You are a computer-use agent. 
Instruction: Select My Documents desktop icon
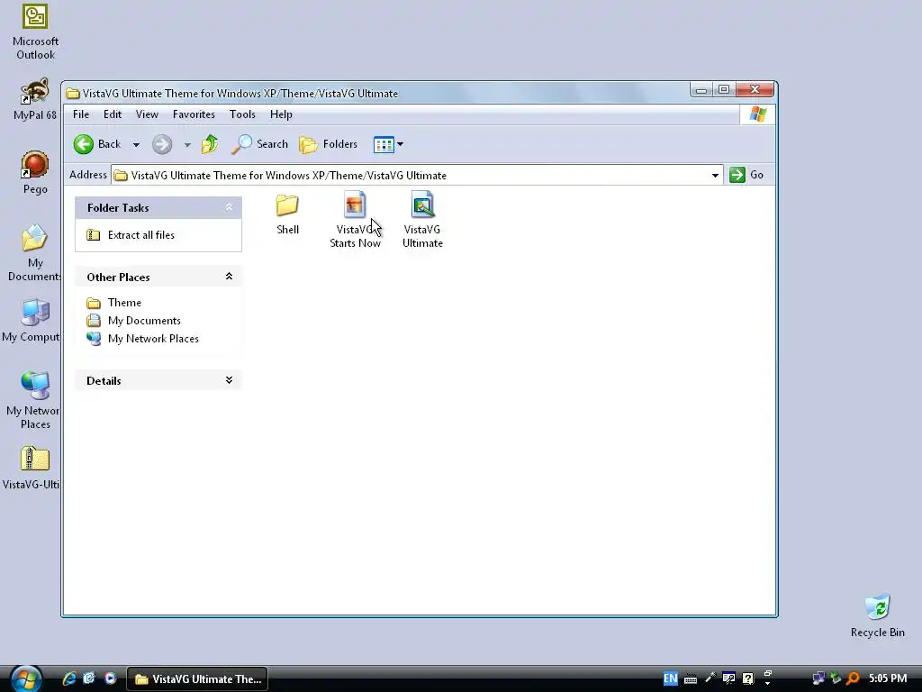[35, 253]
